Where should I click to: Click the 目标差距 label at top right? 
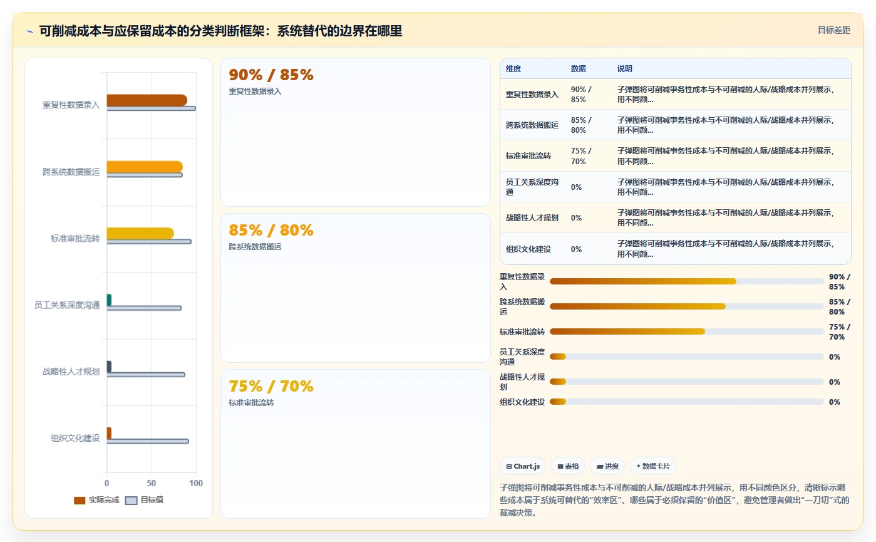(x=834, y=30)
